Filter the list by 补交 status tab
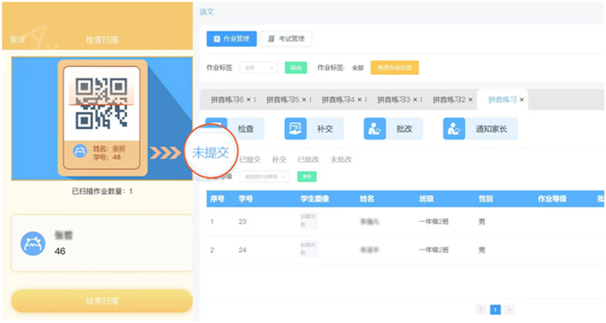Viewport: 606px width, 323px height. [x=279, y=159]
